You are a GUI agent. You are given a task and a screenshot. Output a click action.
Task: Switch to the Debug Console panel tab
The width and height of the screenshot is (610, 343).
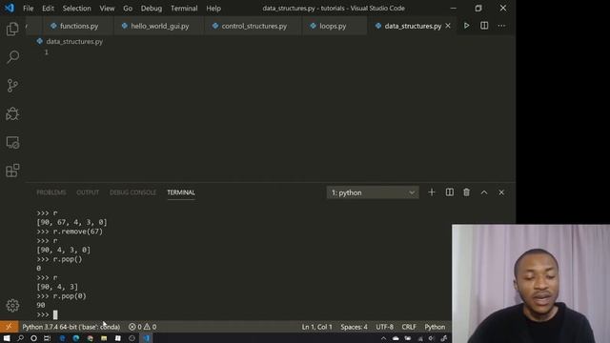click(132, 192)
